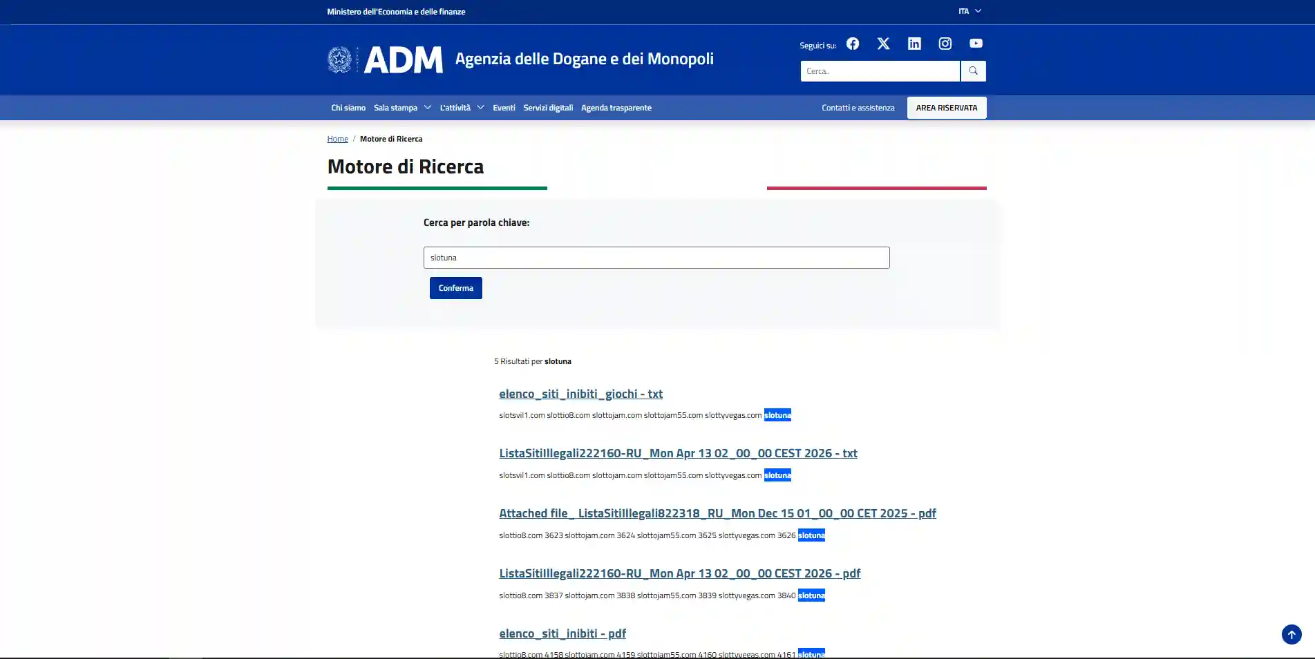Open result elenco_siti_inibiti_giochi - txt

tap(580, 394)
